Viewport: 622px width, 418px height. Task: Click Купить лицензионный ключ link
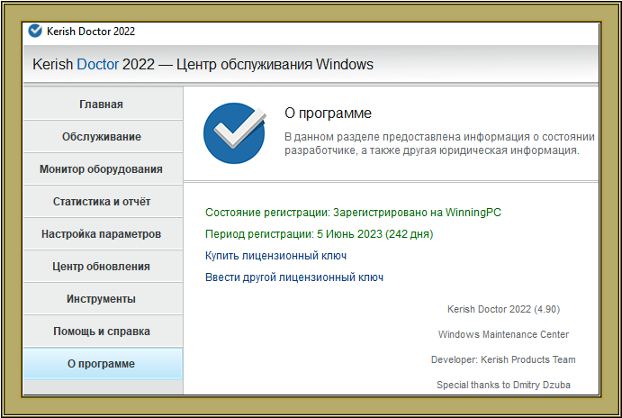[x=275, y=256]
